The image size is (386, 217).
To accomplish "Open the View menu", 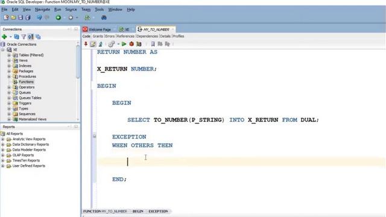I will [27, 10].
